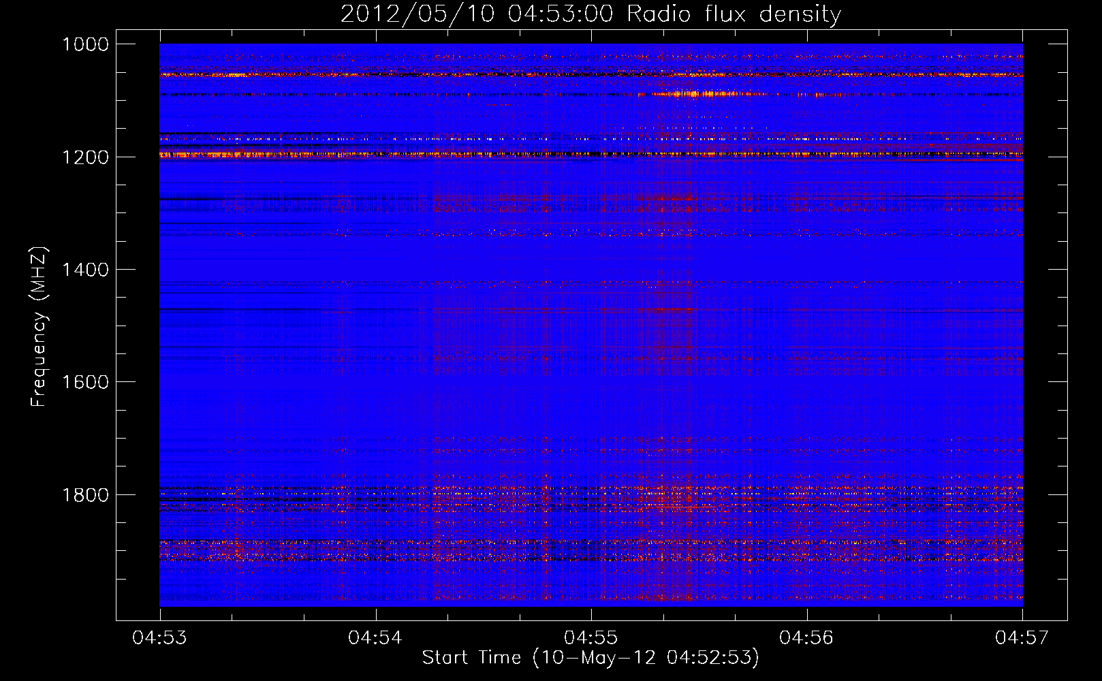Click the 04:54 time tick label
This screenshot has height=681, width=1102.
coord(375,637)
